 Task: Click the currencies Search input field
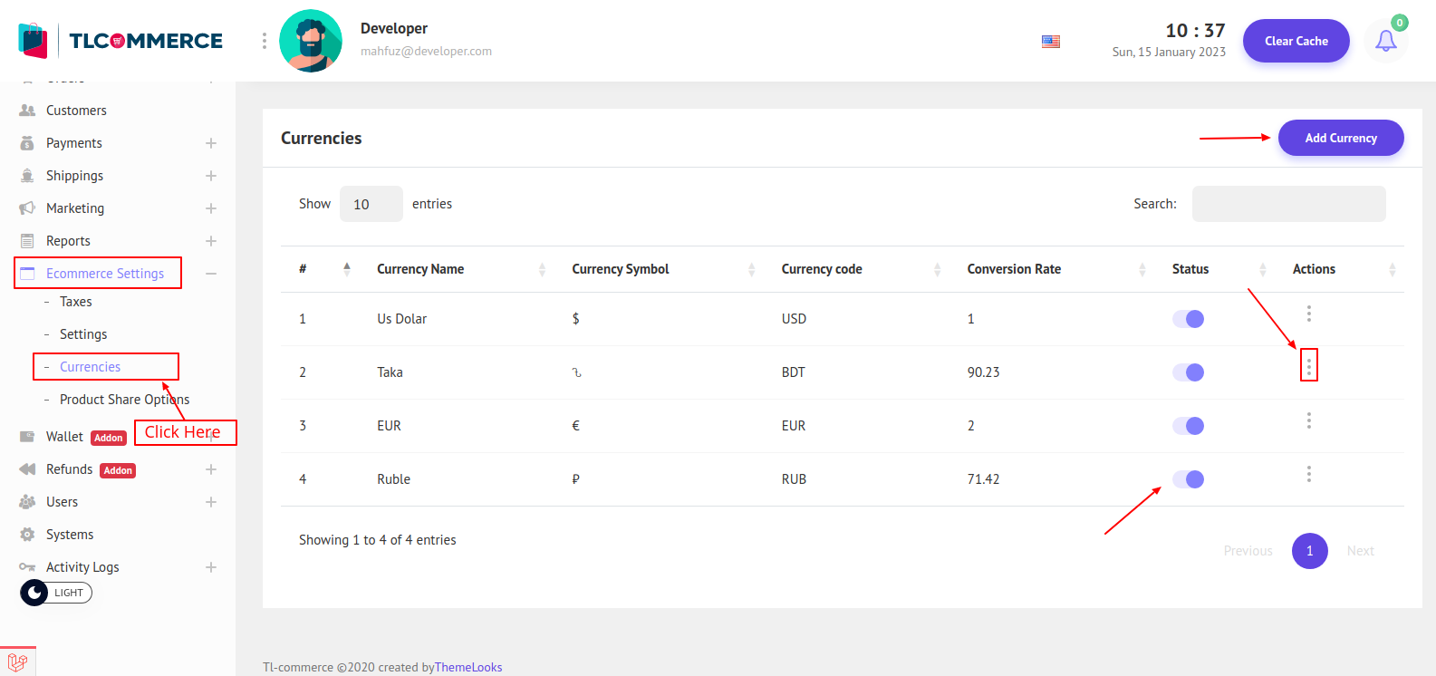click(x=1287, y=204)
